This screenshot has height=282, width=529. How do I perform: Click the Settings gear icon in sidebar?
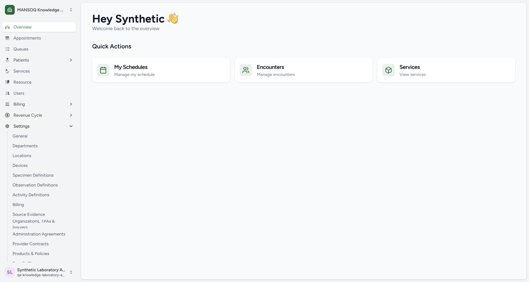[7, 126]
